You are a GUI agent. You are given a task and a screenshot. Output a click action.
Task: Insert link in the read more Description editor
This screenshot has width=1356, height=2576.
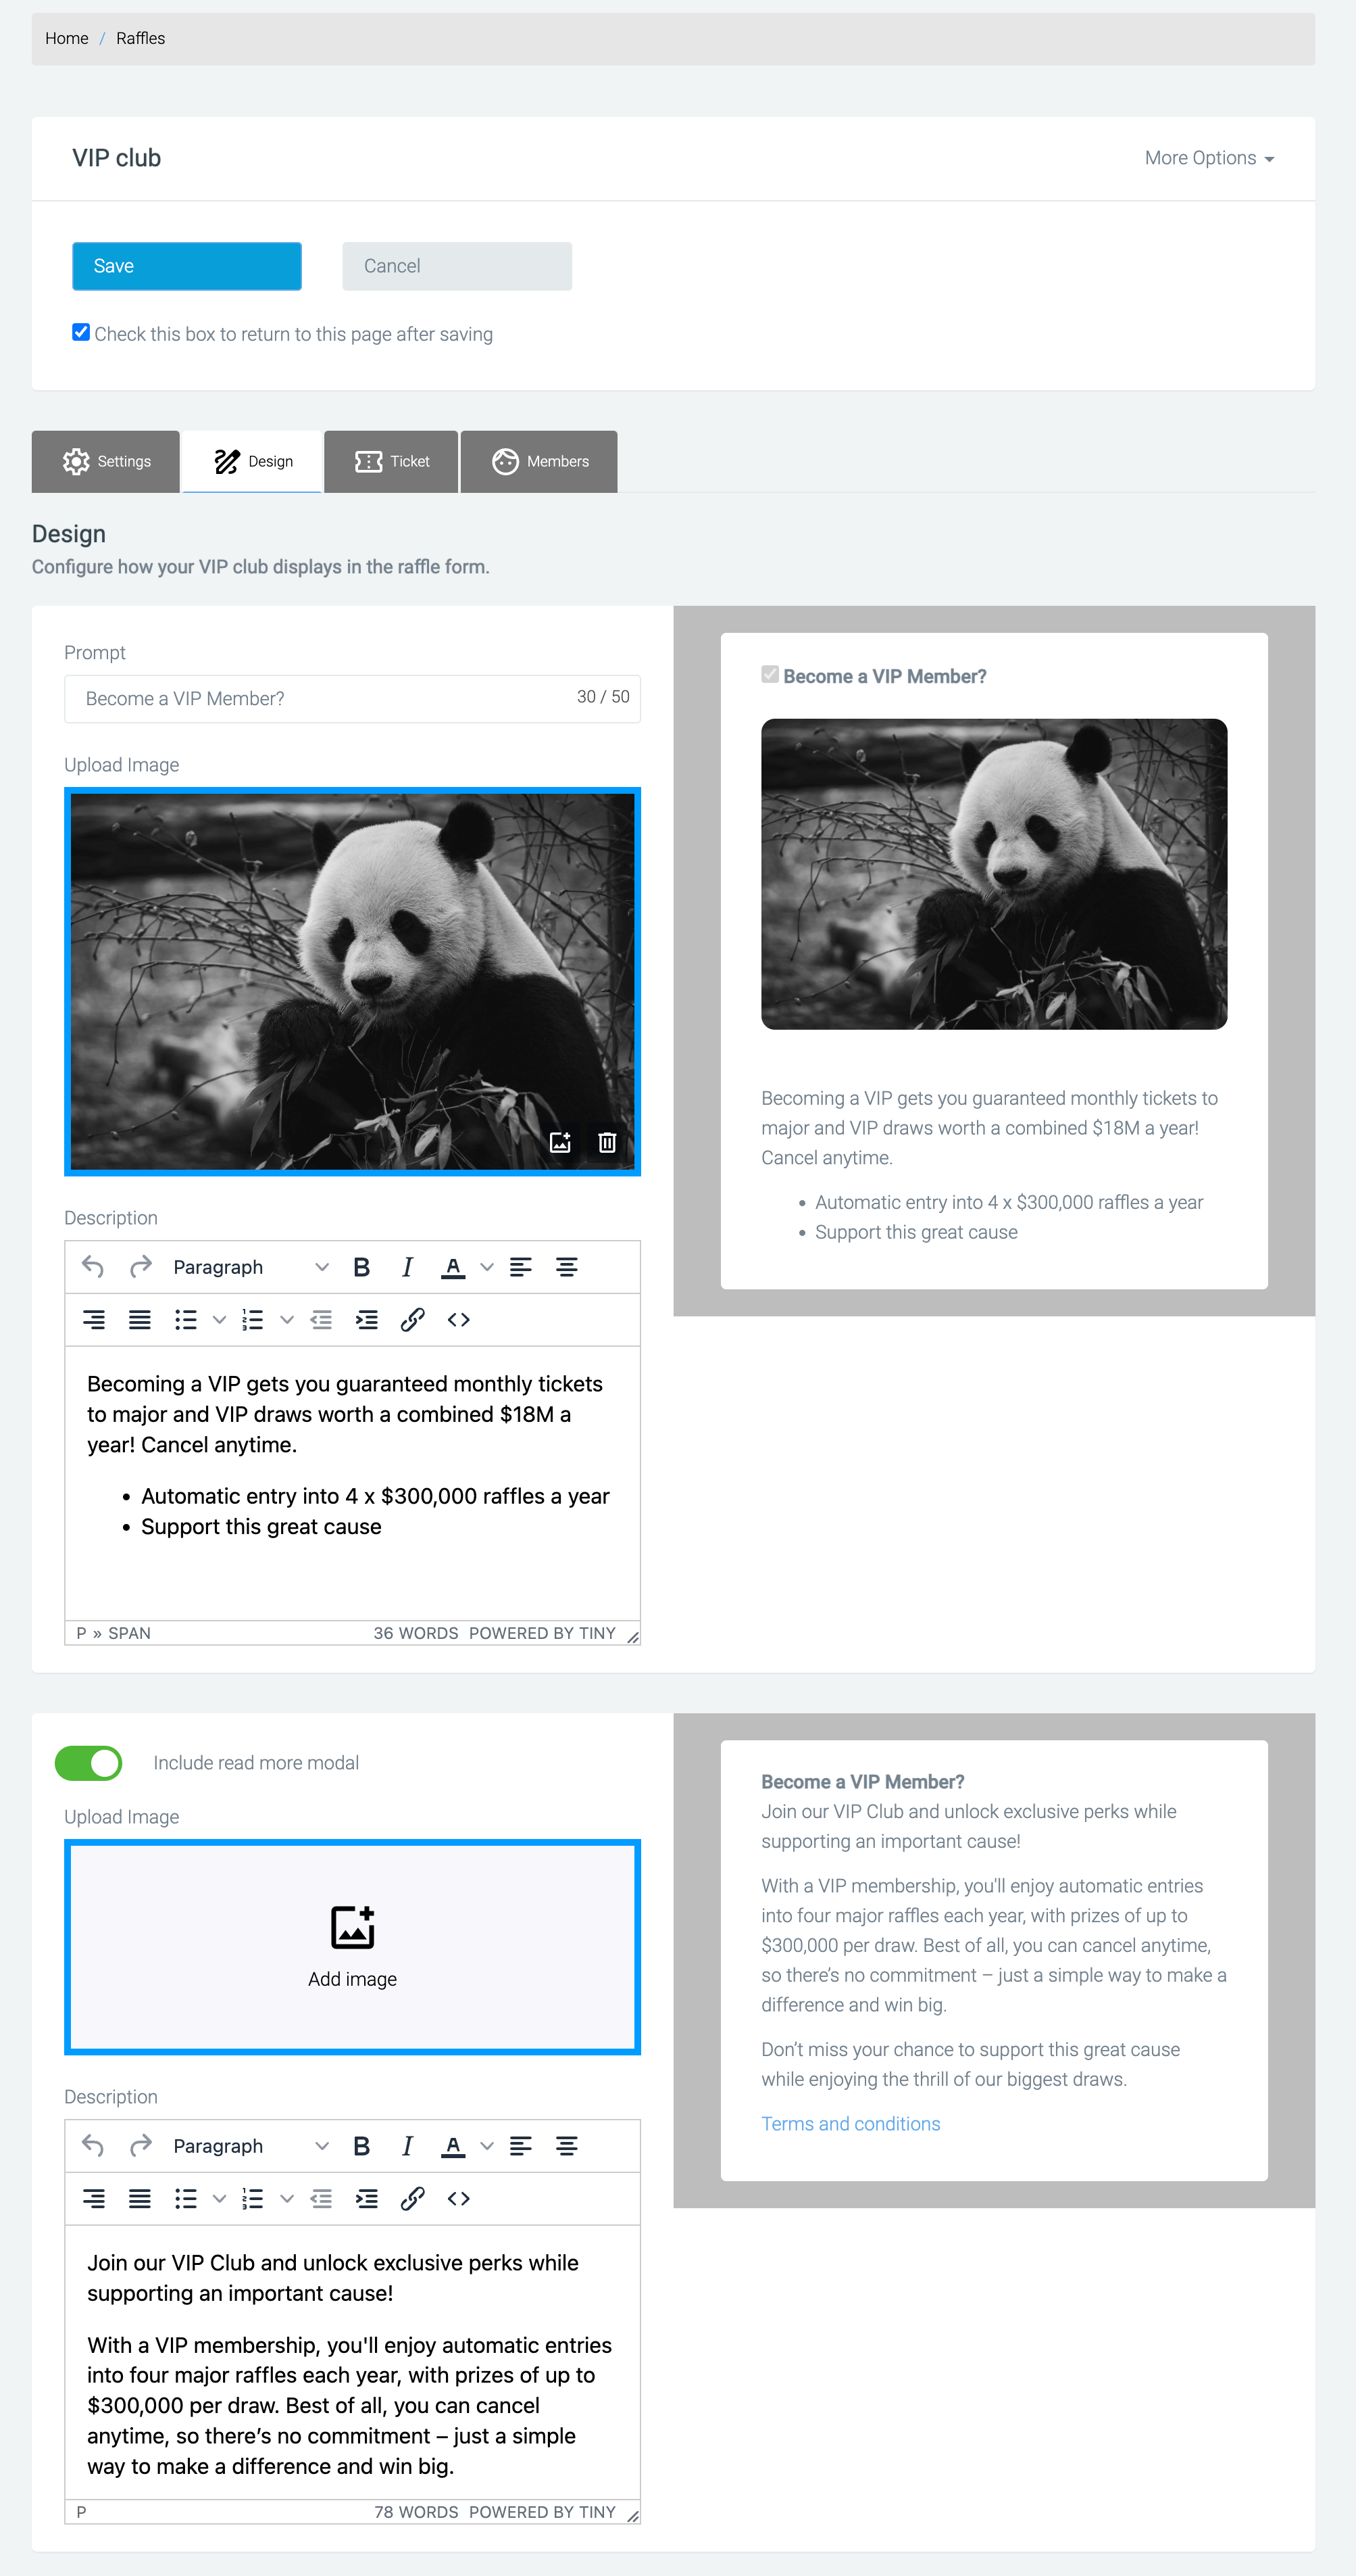(x=413, y=2199)
